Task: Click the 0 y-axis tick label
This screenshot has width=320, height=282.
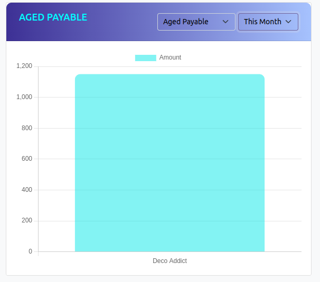Action: 30,251
